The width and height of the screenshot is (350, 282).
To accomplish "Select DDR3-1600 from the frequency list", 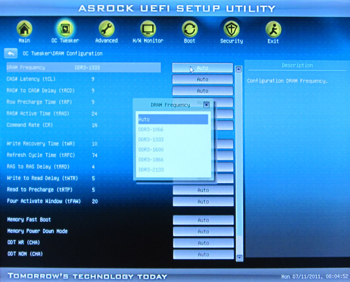I will (173, 149).
